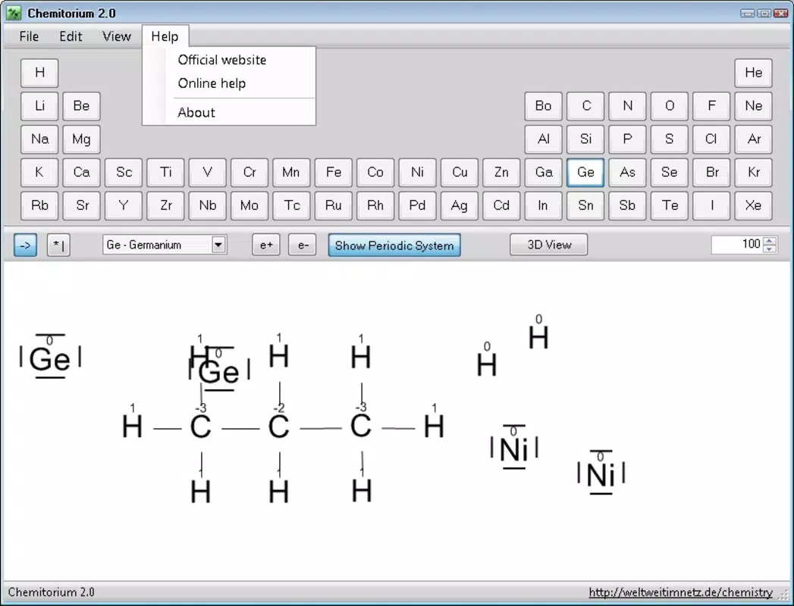Open the About dialog entry

pyautogui.click(x=196, y=112)
